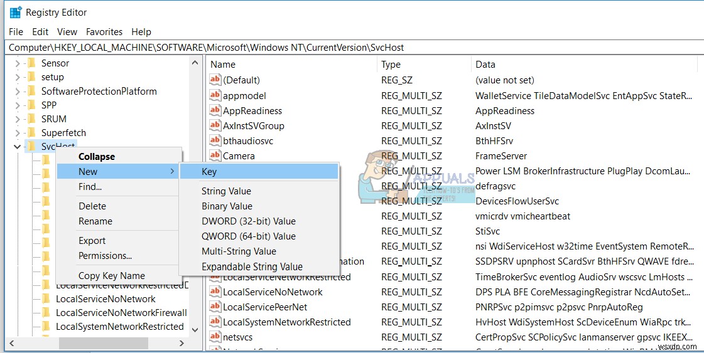Click the Registry Editor app icon in title bar
The height and width of the screenshot is (353, 704).
click(15, 12)
